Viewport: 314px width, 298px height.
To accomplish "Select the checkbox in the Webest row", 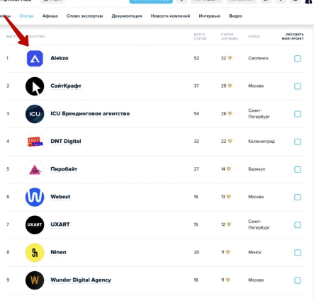I will [x=298, y=197].
